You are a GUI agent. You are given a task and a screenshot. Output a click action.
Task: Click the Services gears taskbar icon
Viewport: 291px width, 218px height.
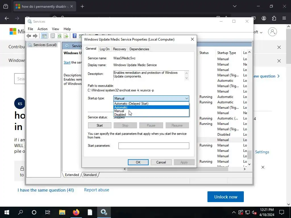click(x=104, y=212)
